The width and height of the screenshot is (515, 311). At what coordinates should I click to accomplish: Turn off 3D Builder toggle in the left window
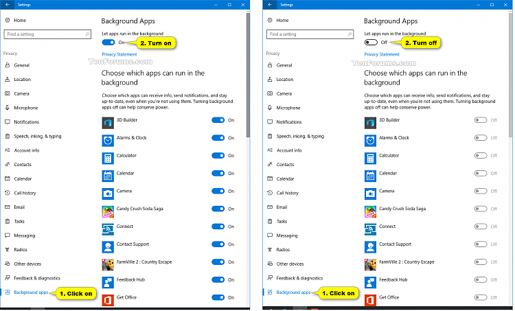coord(218,120)
